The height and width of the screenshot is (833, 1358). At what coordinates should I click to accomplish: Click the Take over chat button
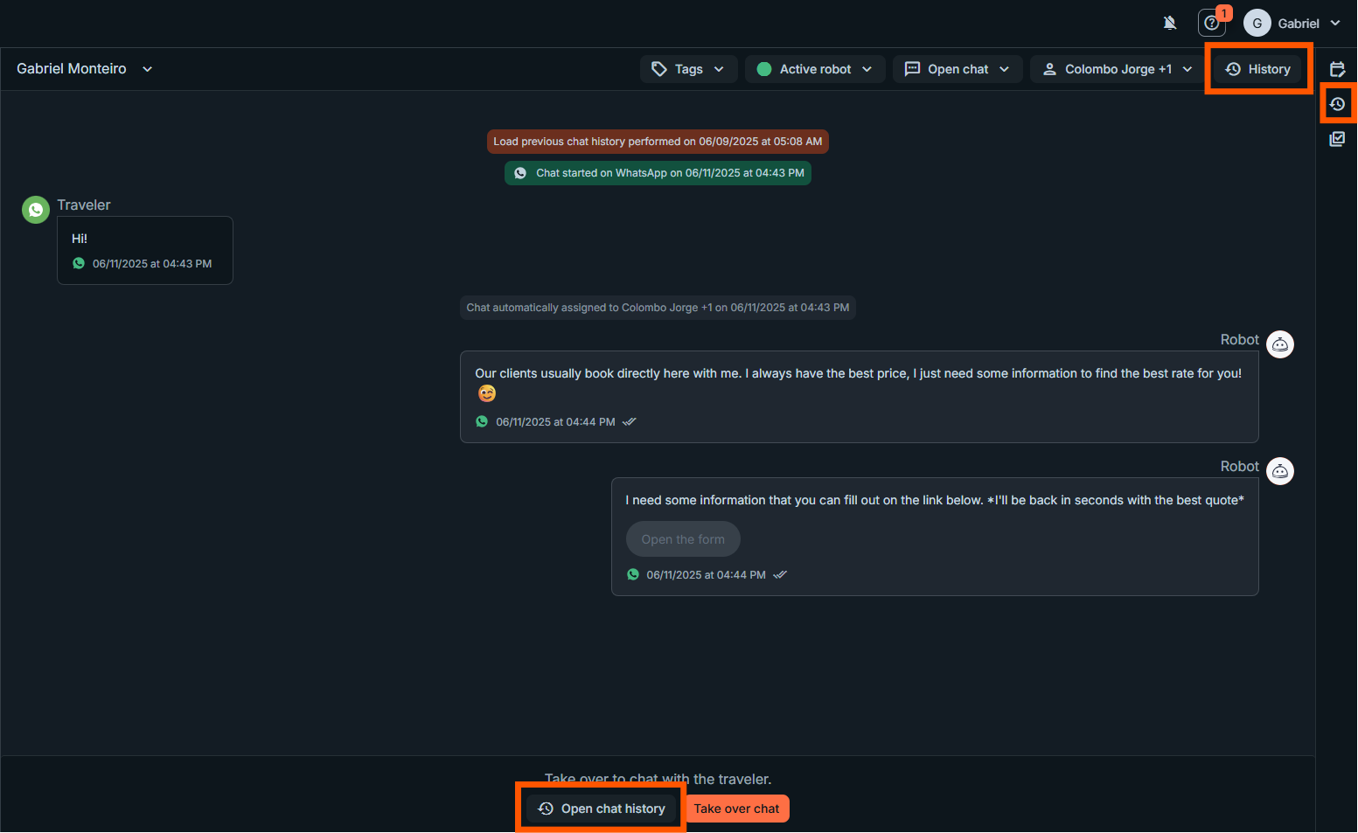tap(736, 809)
